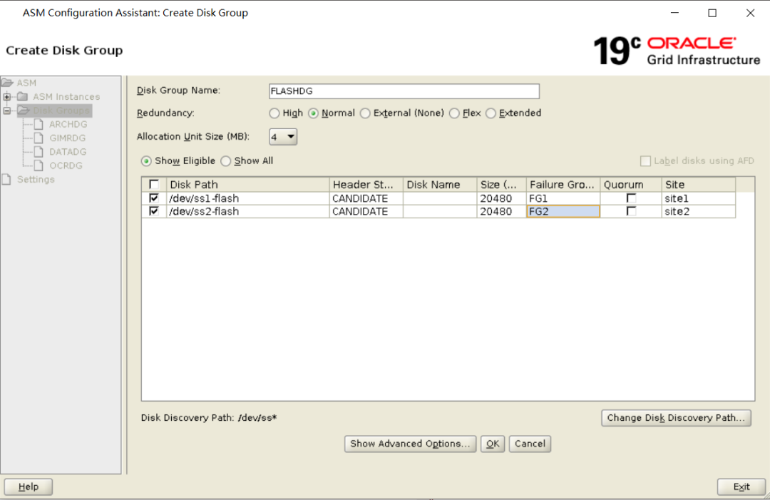Collapse the Disk Groups tree node
Image resolution: width=770 pixels, height=500 pixels.
pyautogui.click(x=7, y=111)
